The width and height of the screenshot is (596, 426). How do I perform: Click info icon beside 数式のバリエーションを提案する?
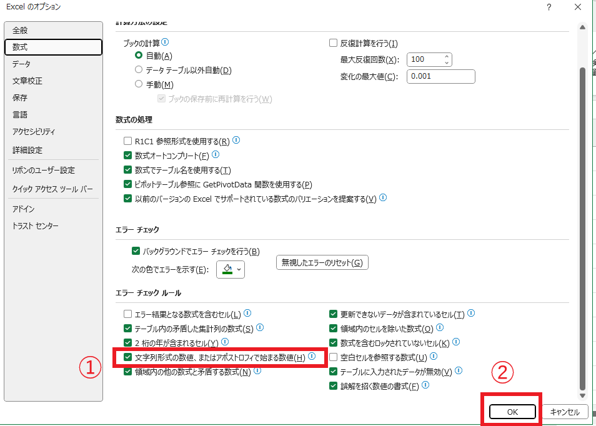[x=383, y=197]
